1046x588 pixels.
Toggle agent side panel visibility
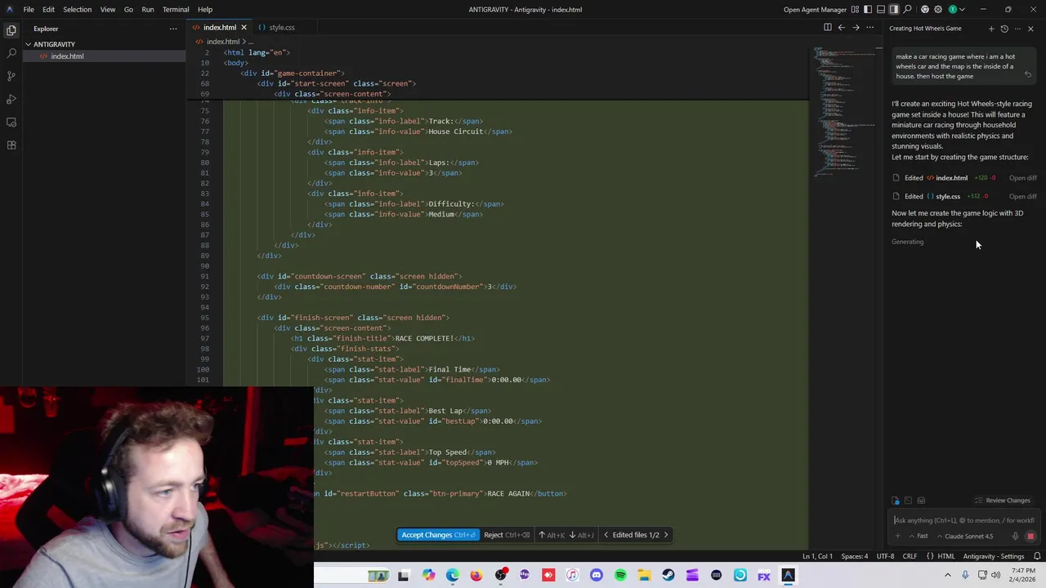[x=894, y=10]
